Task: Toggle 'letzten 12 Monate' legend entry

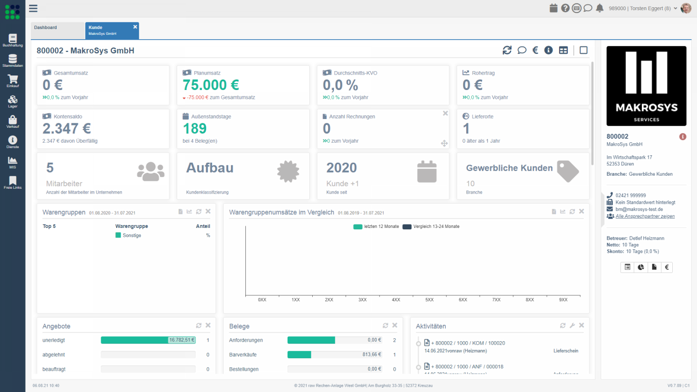Action: [375, 226]
